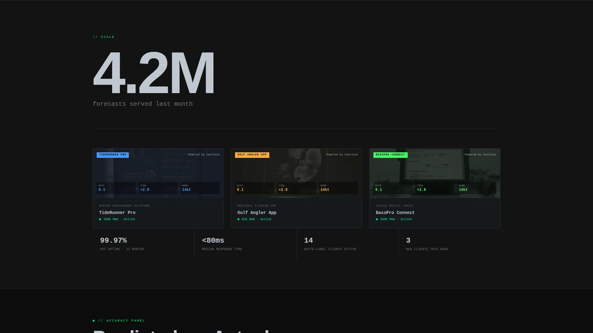Select the BITE 9.1 tile in TideRunner card
This screenshot has height=333, width=593.
pos(116,188)
